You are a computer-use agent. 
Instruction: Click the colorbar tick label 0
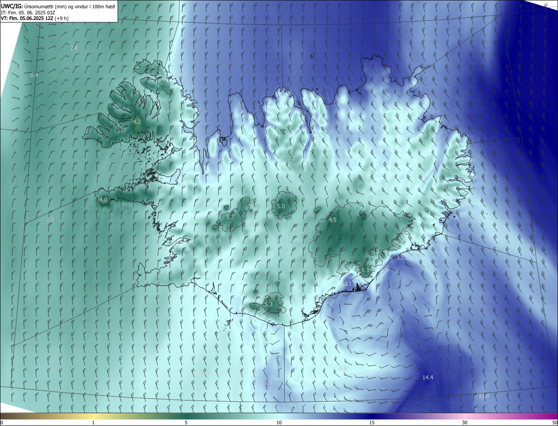click(2, 423)
